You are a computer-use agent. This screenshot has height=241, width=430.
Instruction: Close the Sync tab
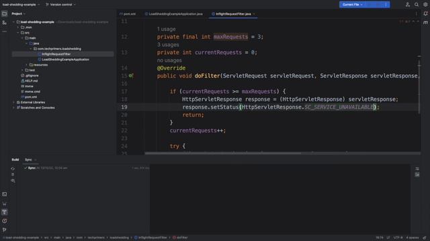click(x=36, y=160)
